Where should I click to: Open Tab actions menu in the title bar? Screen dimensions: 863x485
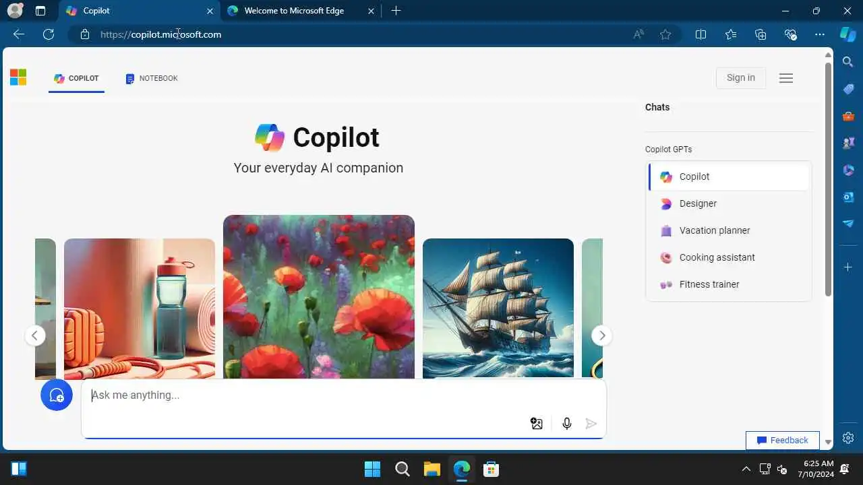coord(40,11)
